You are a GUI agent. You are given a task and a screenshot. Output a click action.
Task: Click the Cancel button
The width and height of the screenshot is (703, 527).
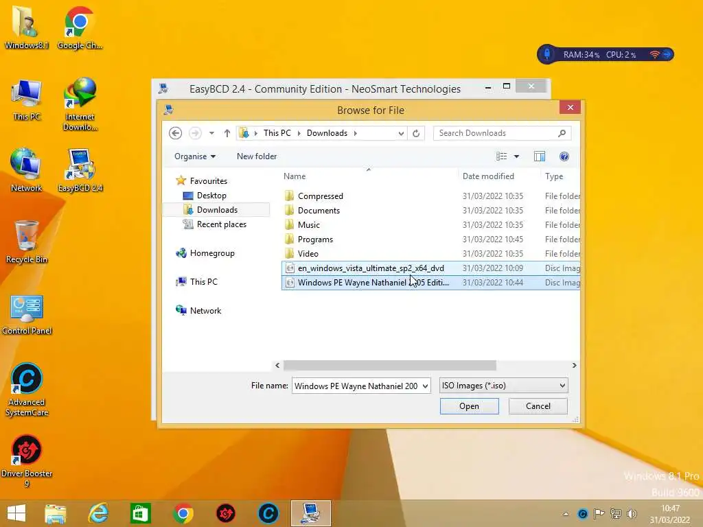538,406
